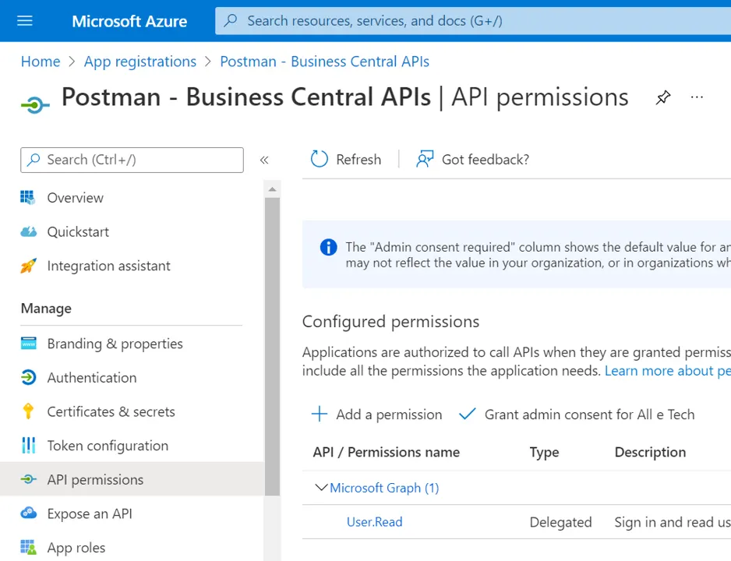Grant admin consent for All e Tech
Screen dimensions: 731x561
coord(576,414)
